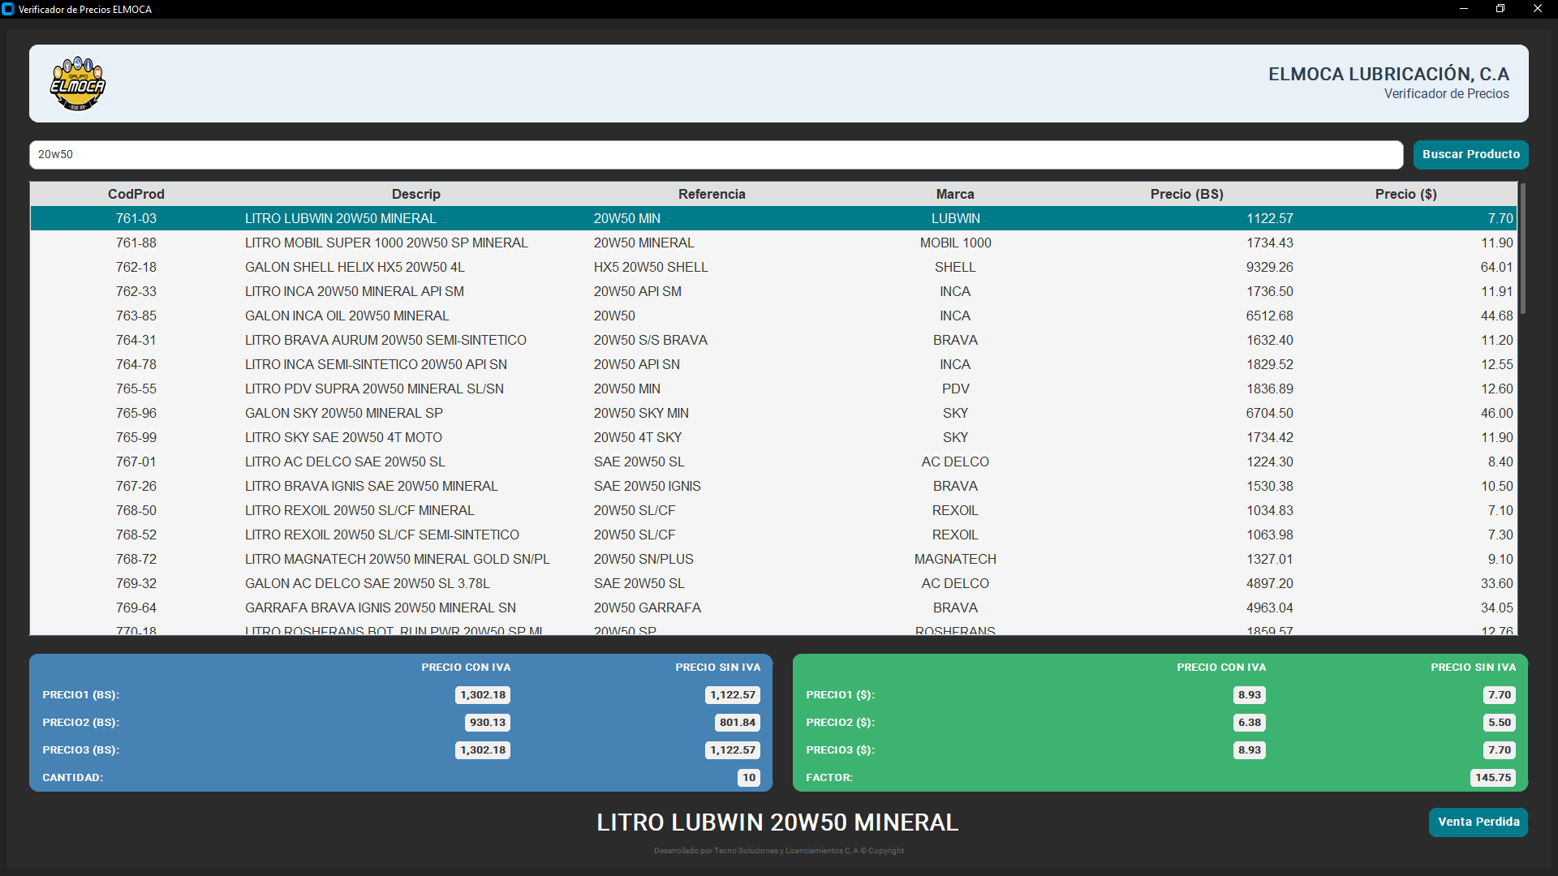Focus the product search field

click(714, 154)
